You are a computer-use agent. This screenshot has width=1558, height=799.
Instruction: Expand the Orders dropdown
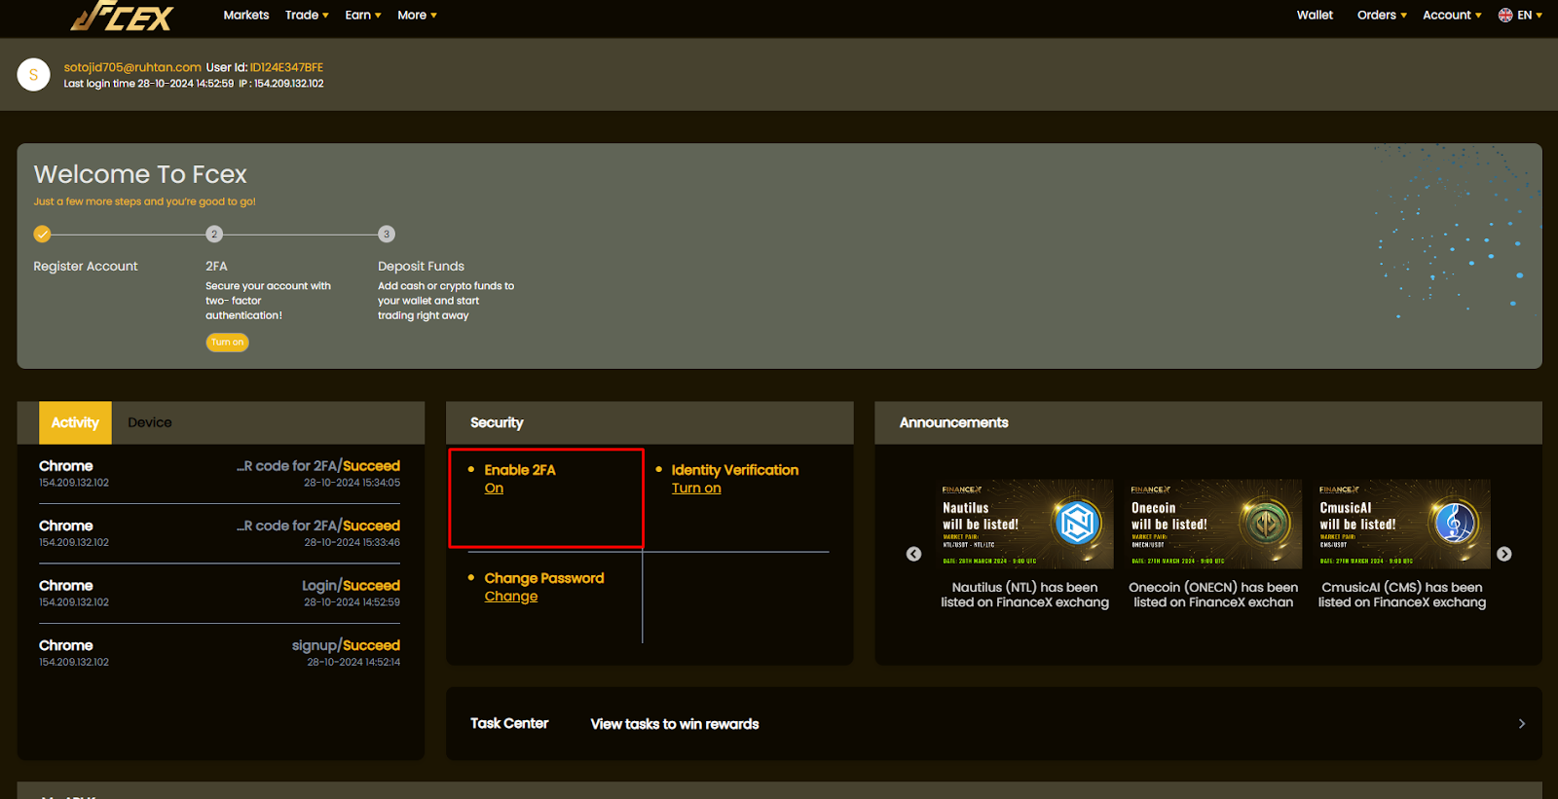(x=1382, y=15)
